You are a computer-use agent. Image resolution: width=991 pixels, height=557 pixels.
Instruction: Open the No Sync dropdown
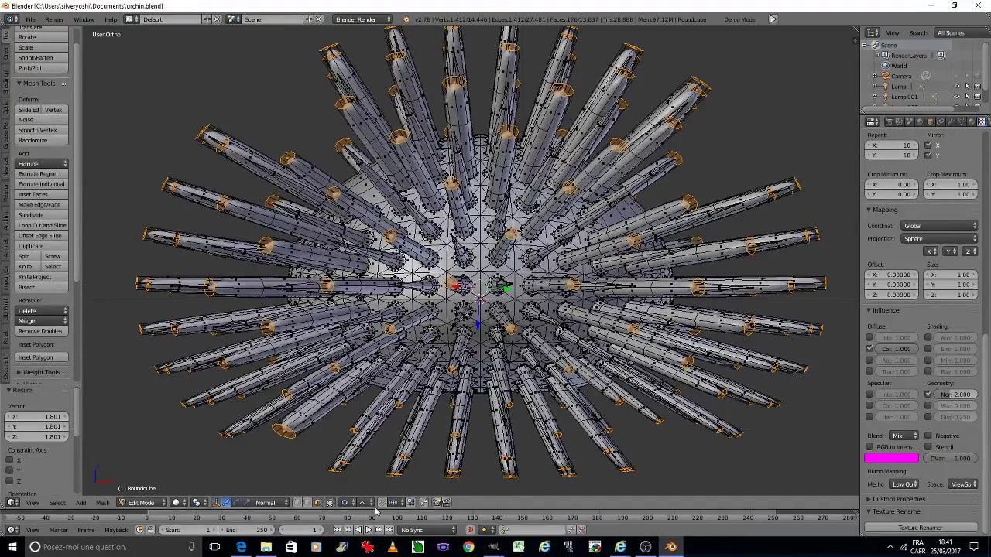click(x=427, y=530)
